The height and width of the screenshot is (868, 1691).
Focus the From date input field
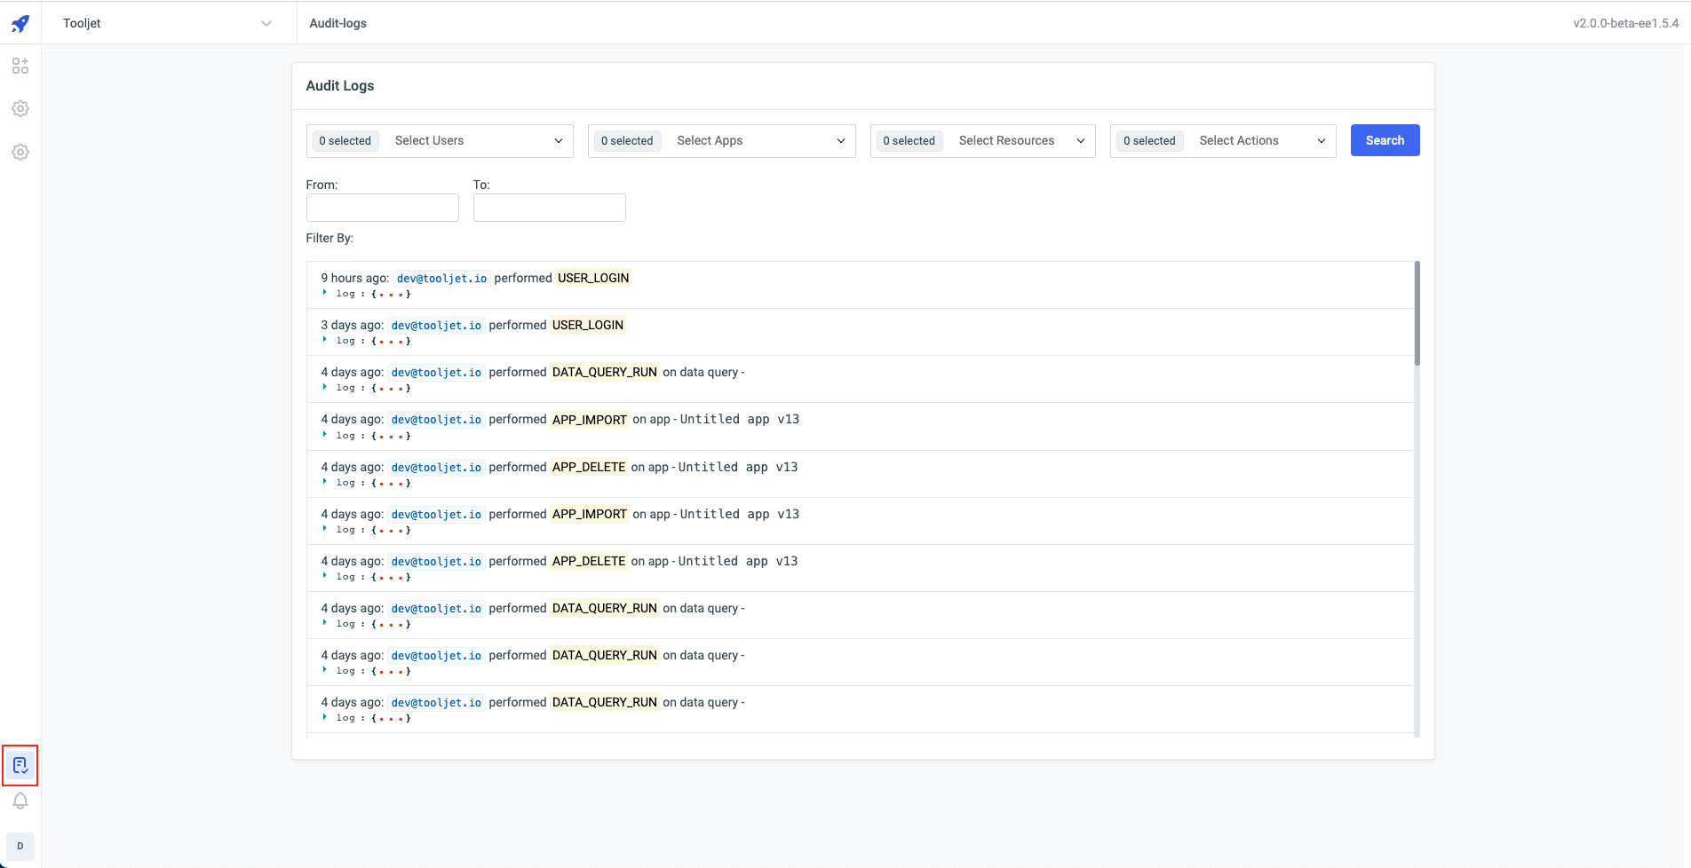(x=383, y=208)
